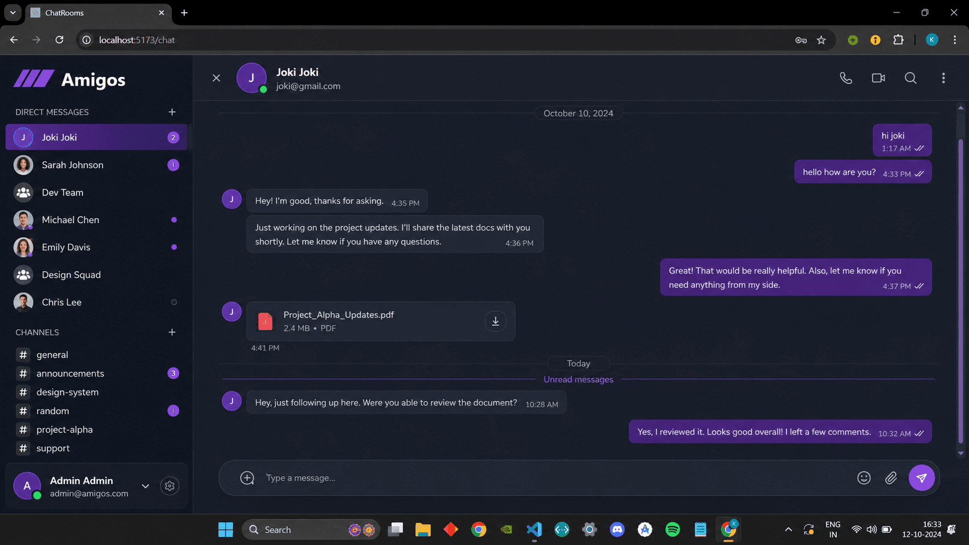Open a new browser tab
Screen dimensions: 969x545
click(x=184, y=13)
